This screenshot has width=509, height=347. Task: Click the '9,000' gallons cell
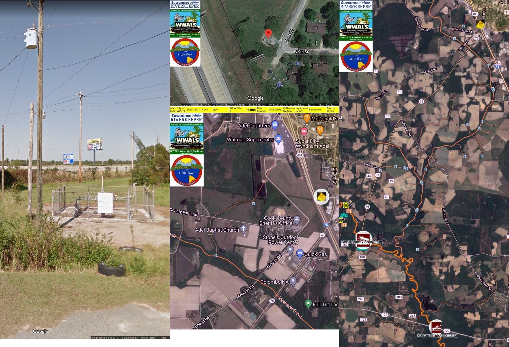coord(251,110)
